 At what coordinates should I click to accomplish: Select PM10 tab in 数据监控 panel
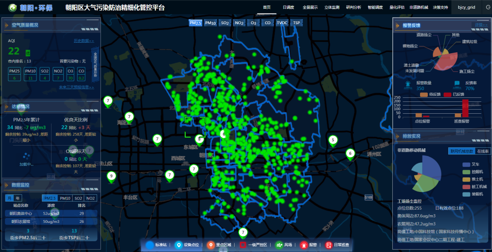click(x=65, y=198)
